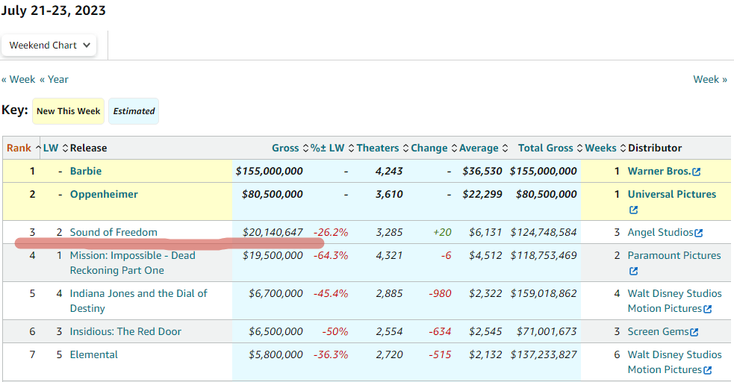
Task: Open Screen Gems external link icon
Action: coord(694,332)
